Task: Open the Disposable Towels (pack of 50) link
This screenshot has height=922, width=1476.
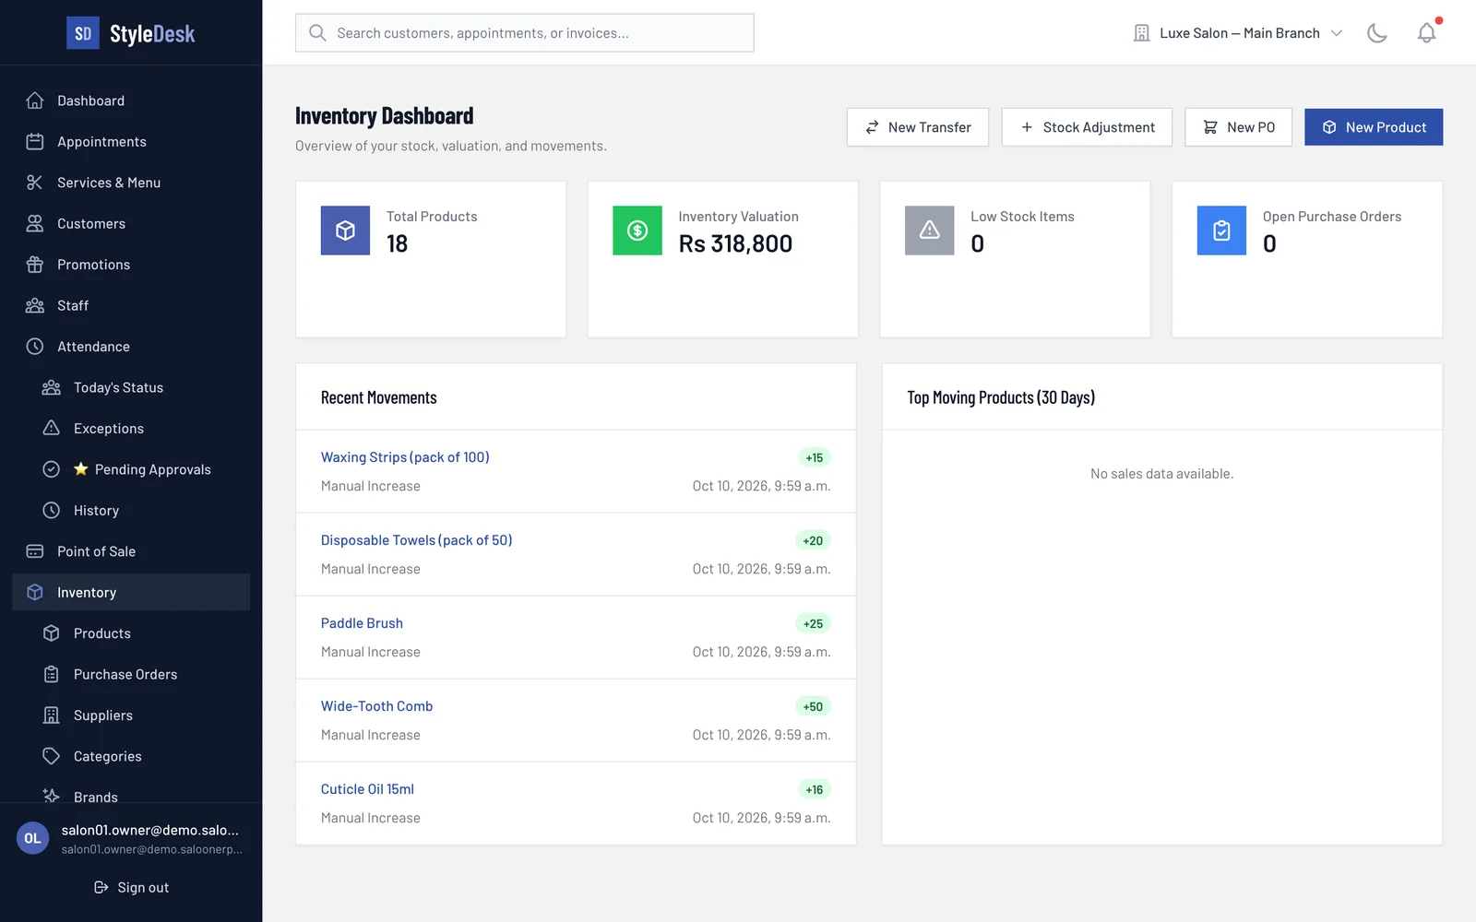Action: [x=416, y=540]
